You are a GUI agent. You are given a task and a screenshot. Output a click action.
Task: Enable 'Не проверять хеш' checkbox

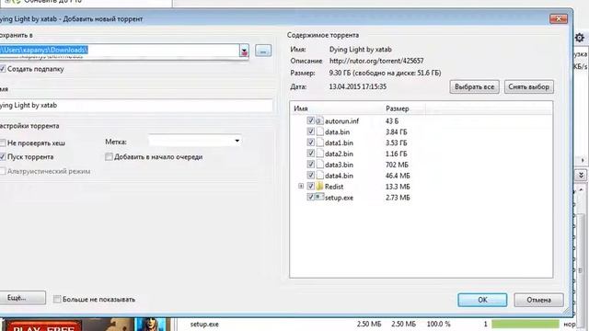tap(3, 143)
